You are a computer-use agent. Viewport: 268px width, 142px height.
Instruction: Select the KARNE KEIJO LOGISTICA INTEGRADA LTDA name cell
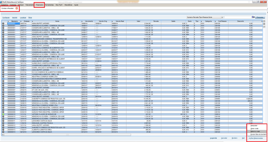click(x=56, y=63)
